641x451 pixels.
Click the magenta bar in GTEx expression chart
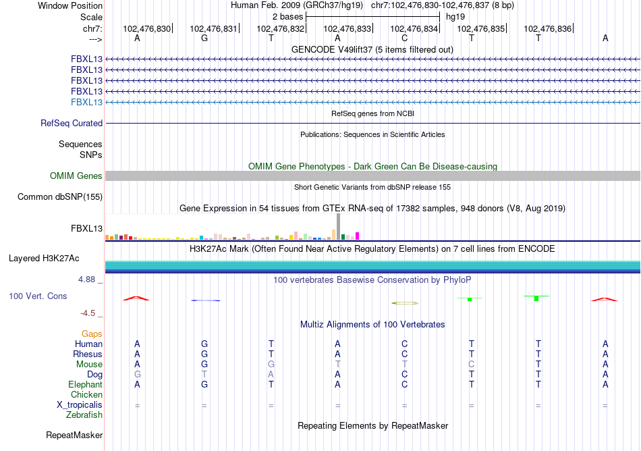click(x=358, y=236)
